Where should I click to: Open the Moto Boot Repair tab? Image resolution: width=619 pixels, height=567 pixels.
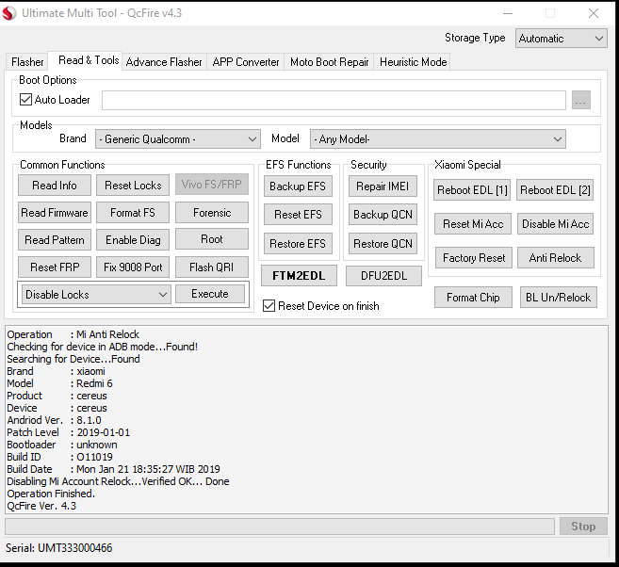tap(329, 62)
